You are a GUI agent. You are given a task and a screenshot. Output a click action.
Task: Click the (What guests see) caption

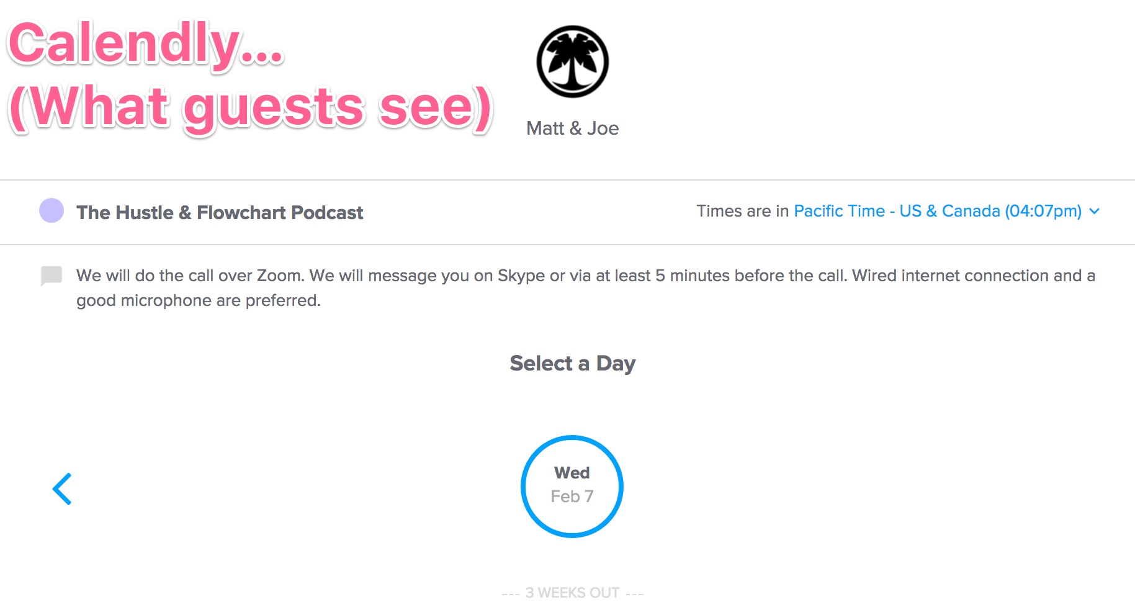[x=251, y=107]
